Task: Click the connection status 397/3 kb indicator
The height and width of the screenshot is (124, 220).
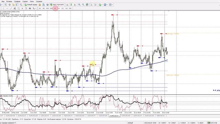Action: [212, 123]
